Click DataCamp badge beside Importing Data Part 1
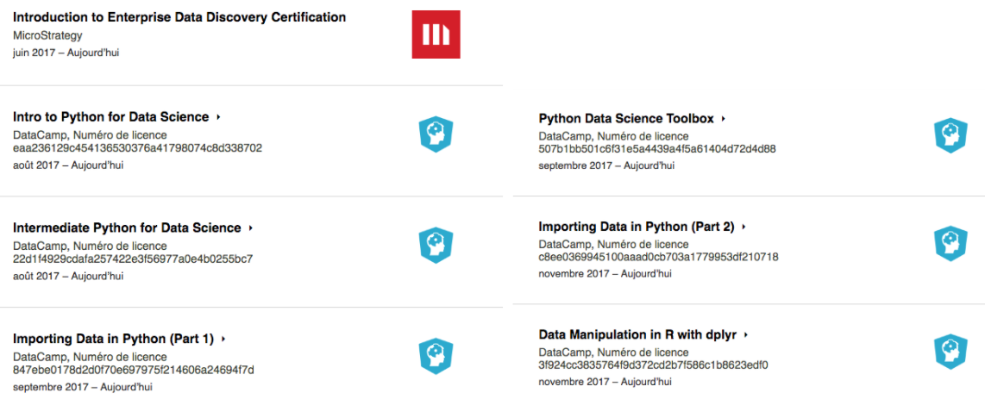This screenshot has height=399, width=985. coord(436,356)
